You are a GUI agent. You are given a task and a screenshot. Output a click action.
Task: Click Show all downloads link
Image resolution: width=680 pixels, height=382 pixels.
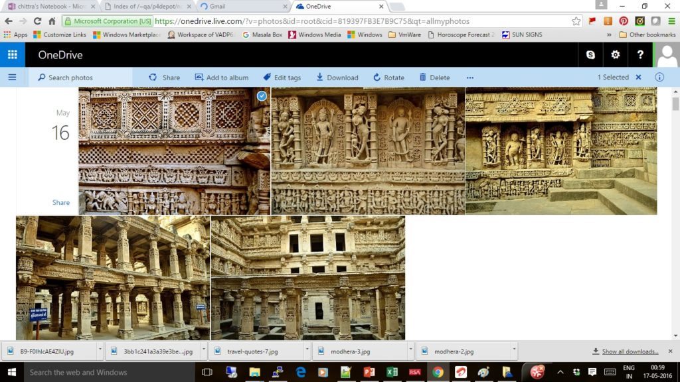630,351
